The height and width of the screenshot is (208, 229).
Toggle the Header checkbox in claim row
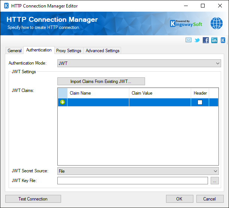pos(200,102)
